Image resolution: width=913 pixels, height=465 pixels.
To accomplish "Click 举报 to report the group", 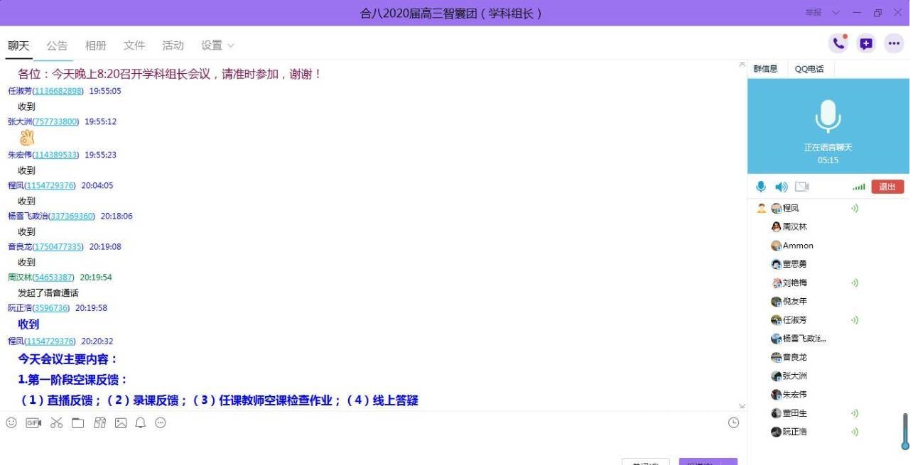I will [814, 13].
